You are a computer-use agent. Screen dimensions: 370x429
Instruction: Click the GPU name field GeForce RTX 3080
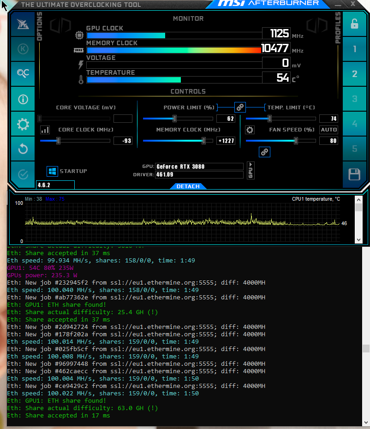[199, 167]
